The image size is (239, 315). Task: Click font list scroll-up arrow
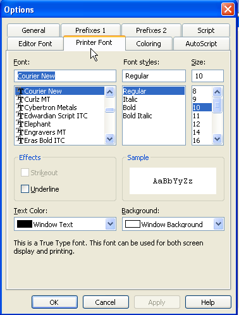pos(110,92)
